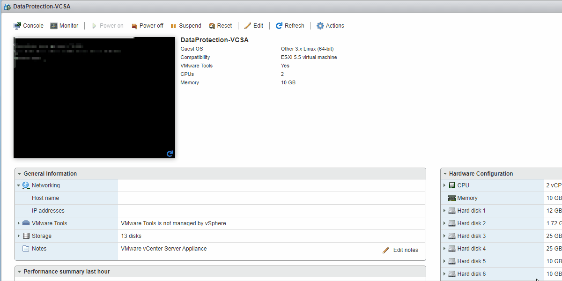562x281 pixels.
Task: Select 'ESXi 5.5 virtual machine' value
Action: click(309, 57)
